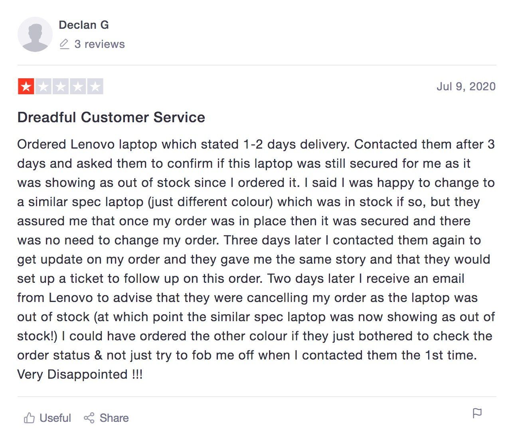The image size is (514, 441).
Task: Click the second gray rating star
Action: 43,86
